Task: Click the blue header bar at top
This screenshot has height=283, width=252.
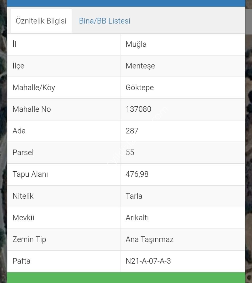Action: click(126, 3)
